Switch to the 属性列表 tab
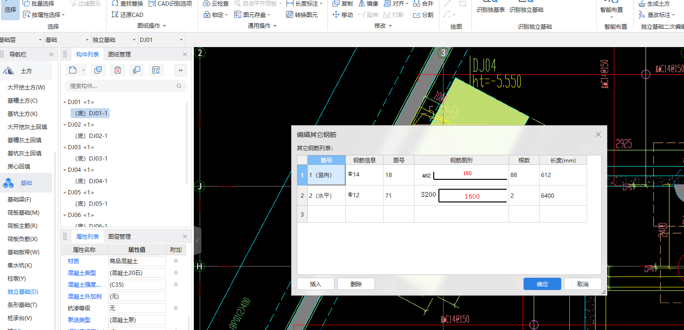Screen dimensions: 684x330 click(x=87, y=237)
